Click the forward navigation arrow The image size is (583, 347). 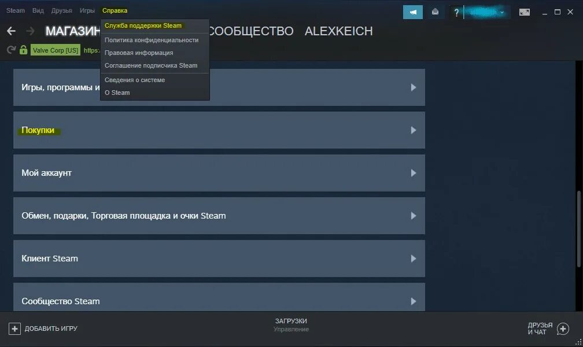(31, 31)
